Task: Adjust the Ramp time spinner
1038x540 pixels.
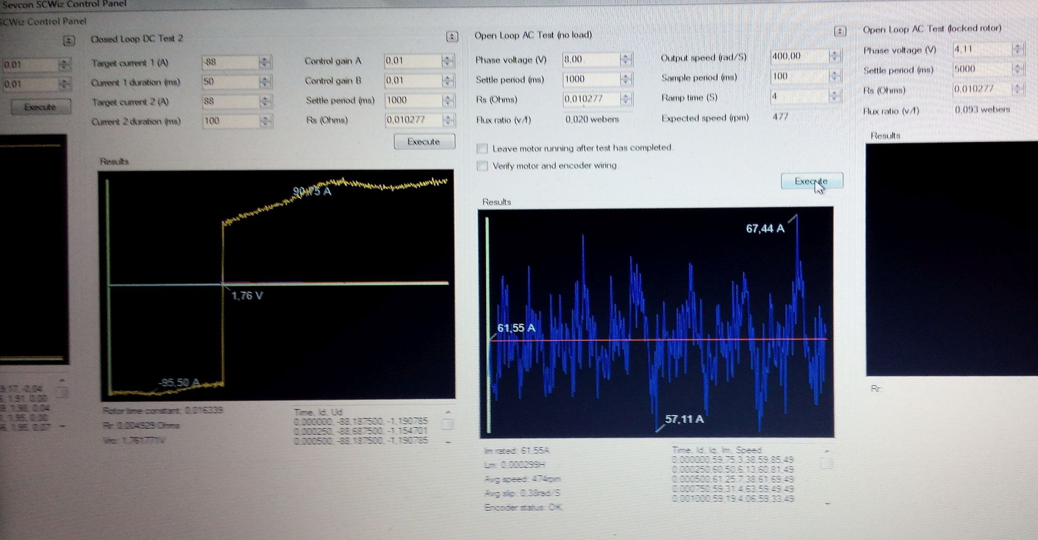Action: pos(835,96)
